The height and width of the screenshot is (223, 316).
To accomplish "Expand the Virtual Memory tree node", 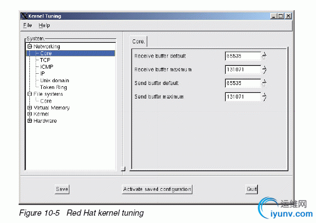I will 29,108.
